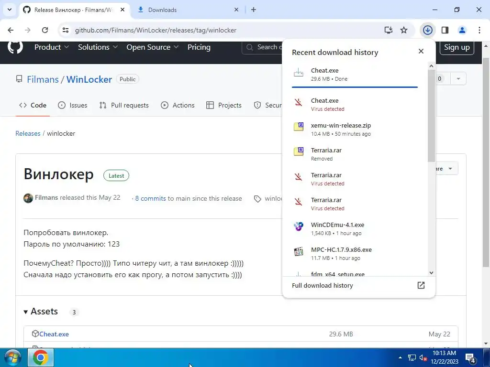
Task: Click the xemu-win-release.zip file icon
Action: [x=299, y=127]
